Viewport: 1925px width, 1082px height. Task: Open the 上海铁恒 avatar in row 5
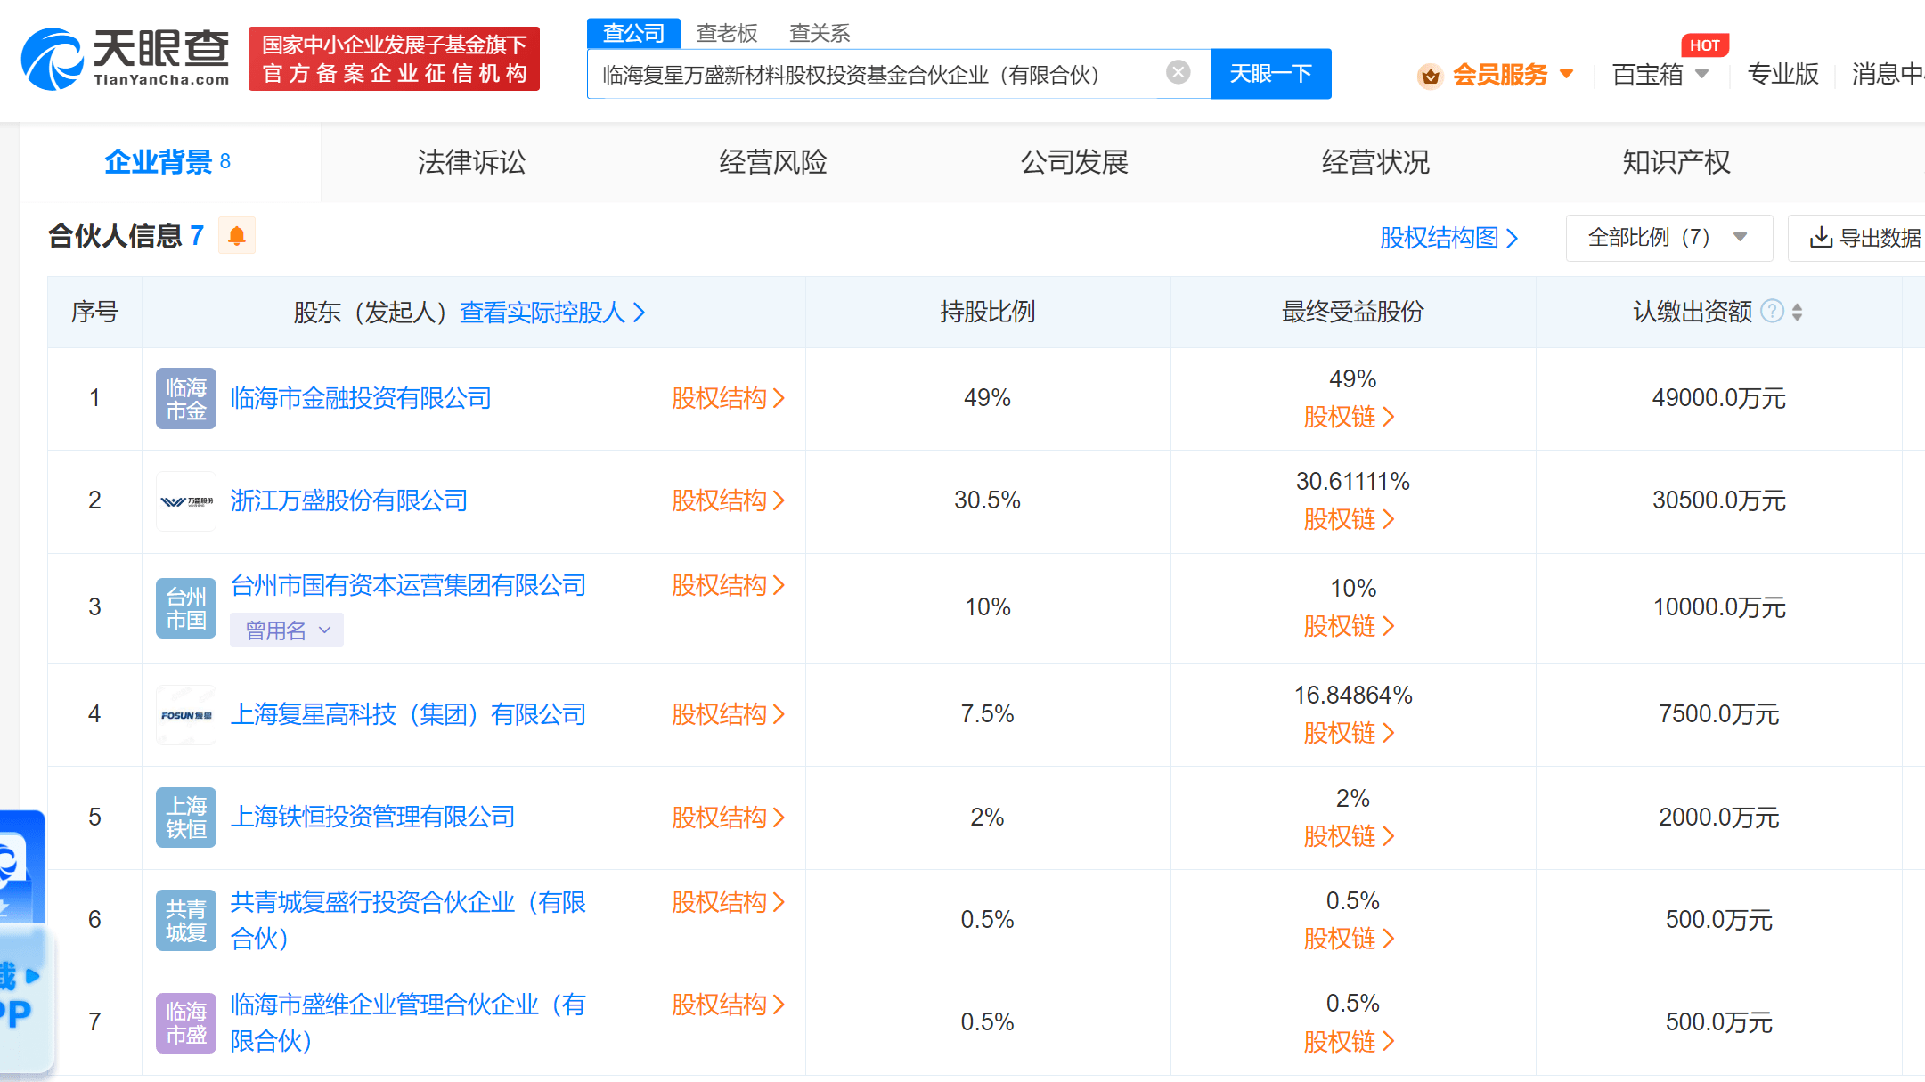click(186, 818)
